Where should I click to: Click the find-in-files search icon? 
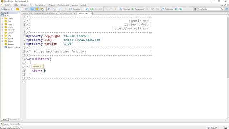click(x=42, y=9)
